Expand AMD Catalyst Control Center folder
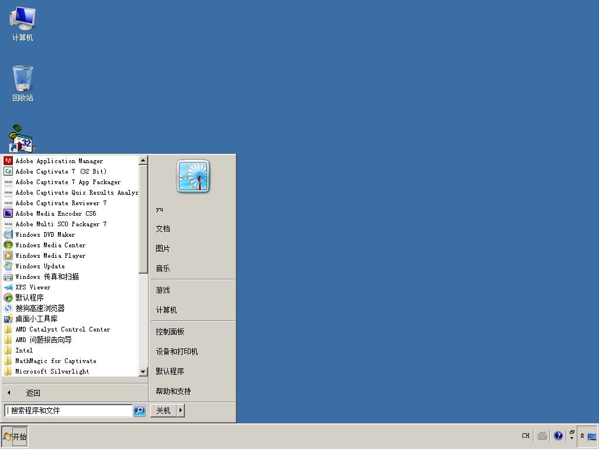Screen dimensions: 599x449 (x=62, y=329)
